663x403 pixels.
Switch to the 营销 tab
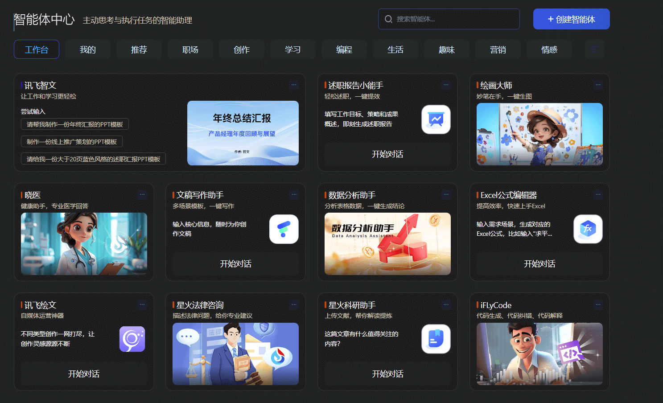tap(498, 49)
